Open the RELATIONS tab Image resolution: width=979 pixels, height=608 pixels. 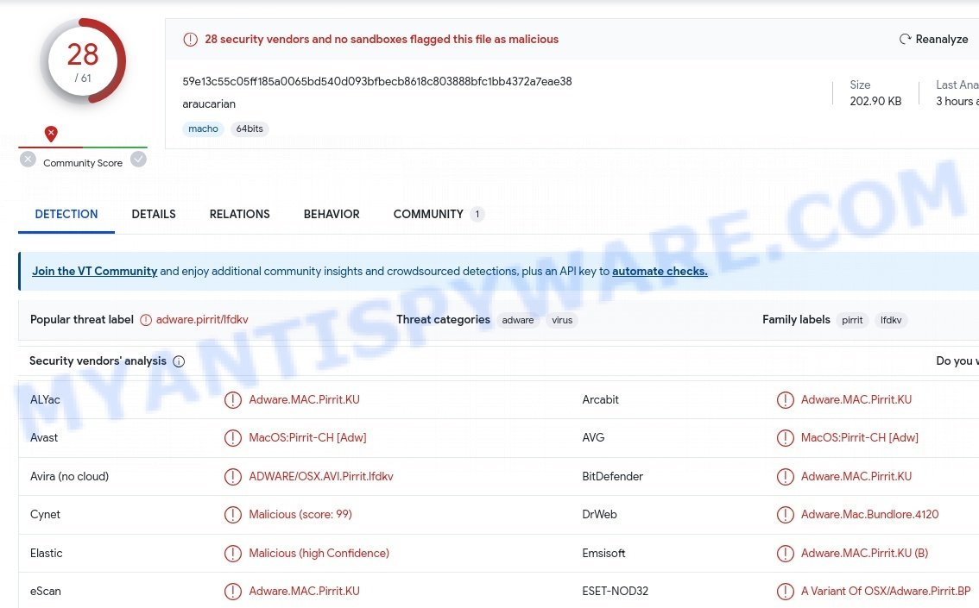pos(240,214)
